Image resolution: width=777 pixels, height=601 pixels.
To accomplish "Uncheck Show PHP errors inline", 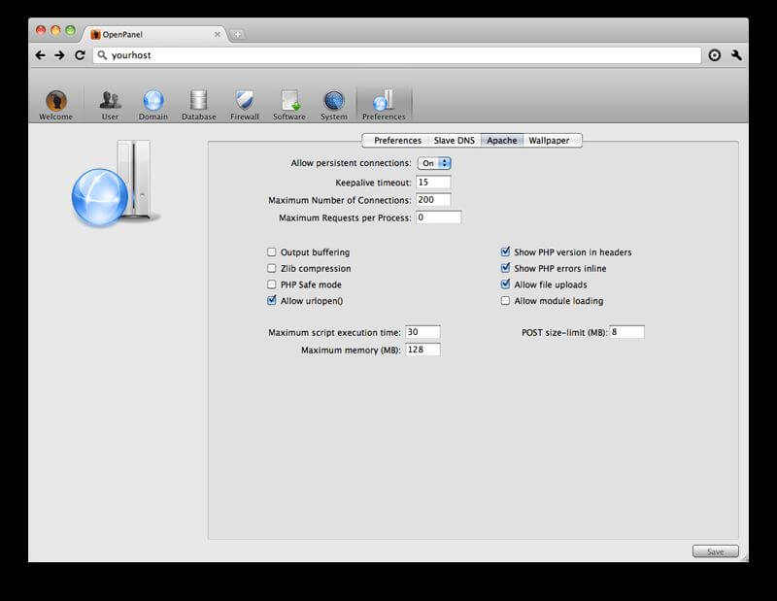I will (x=505, y=269).
